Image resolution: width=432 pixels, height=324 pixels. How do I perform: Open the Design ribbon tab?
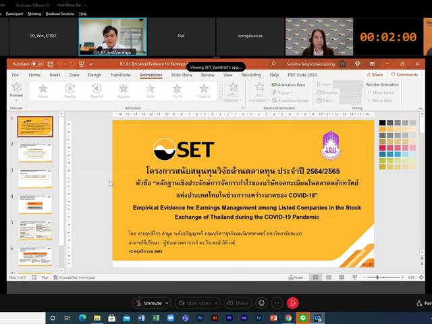pyautogui.click(x=94, y=75)
